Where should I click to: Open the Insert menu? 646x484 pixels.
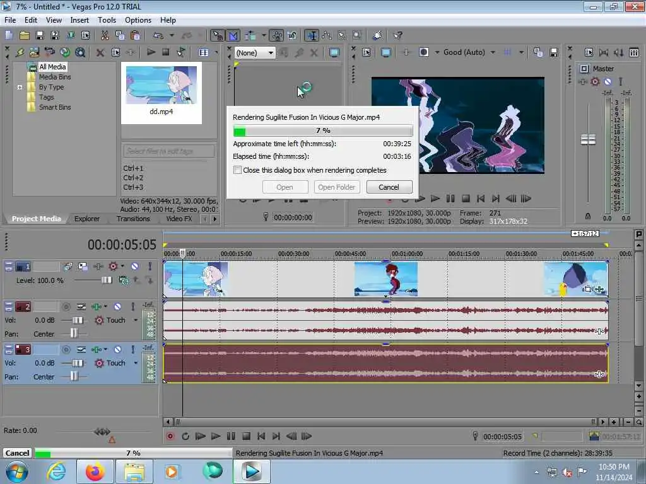tap(79, 20)
